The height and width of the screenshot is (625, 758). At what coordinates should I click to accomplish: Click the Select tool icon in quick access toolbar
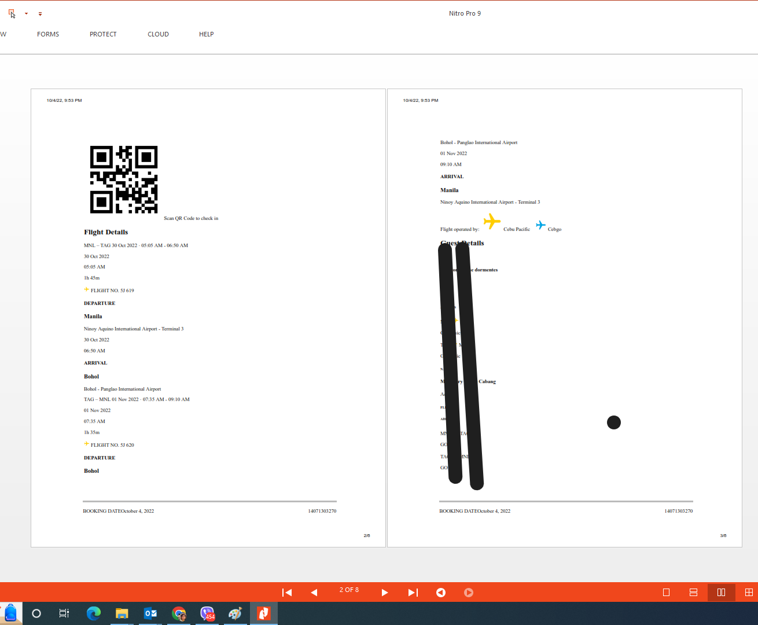[x=12, y=13]
